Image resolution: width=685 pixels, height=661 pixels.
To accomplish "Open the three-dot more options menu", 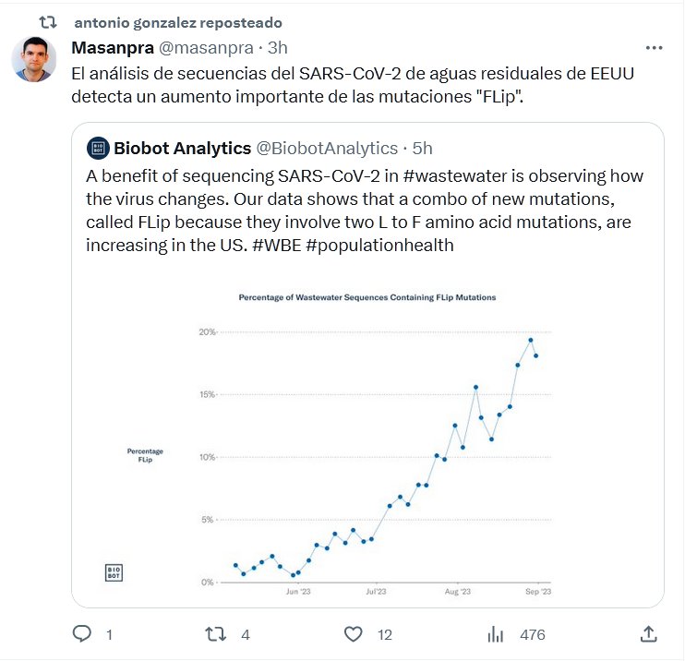I will (654, 47).
